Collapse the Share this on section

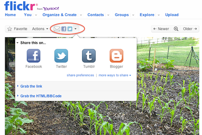[33, 43]
